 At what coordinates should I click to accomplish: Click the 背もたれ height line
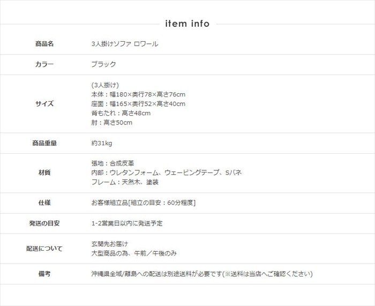click(121, 113)
